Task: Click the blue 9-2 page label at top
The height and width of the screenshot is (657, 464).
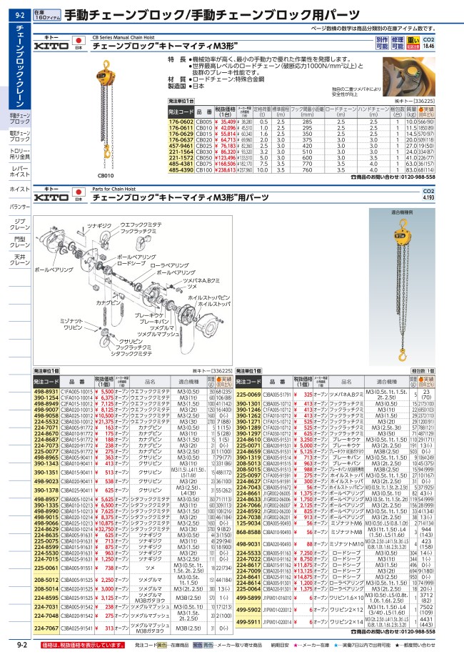Action: 20,16
